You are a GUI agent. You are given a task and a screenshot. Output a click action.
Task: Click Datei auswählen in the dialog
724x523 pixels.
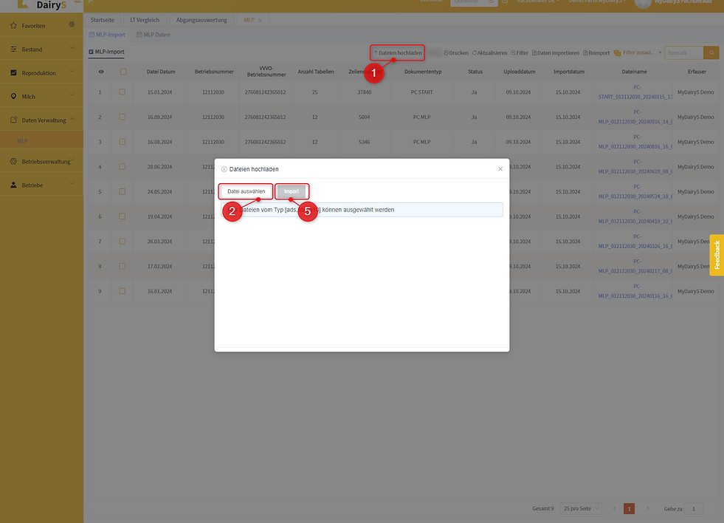click(x=246, y=191)
